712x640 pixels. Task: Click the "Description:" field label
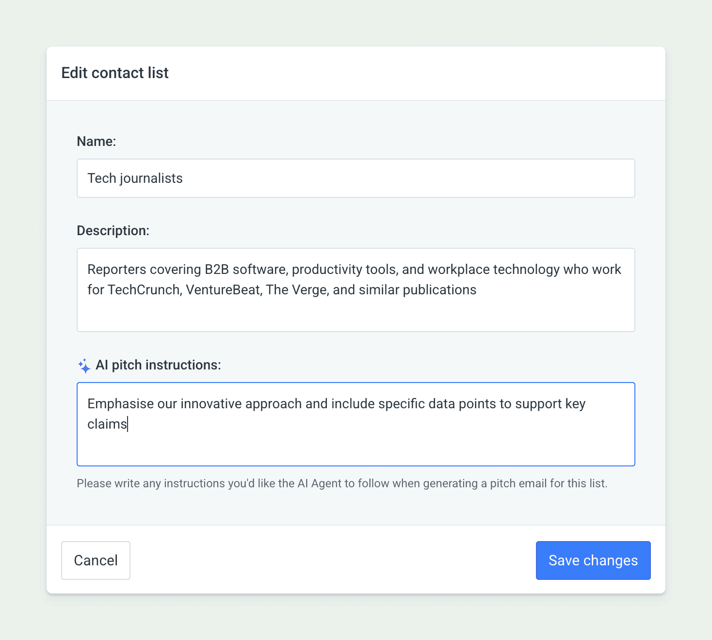[x=113, y=231]
